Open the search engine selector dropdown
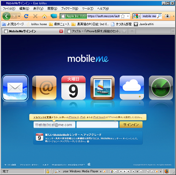The height and width of the screenshot is (175, 176). tap(136, 16)
